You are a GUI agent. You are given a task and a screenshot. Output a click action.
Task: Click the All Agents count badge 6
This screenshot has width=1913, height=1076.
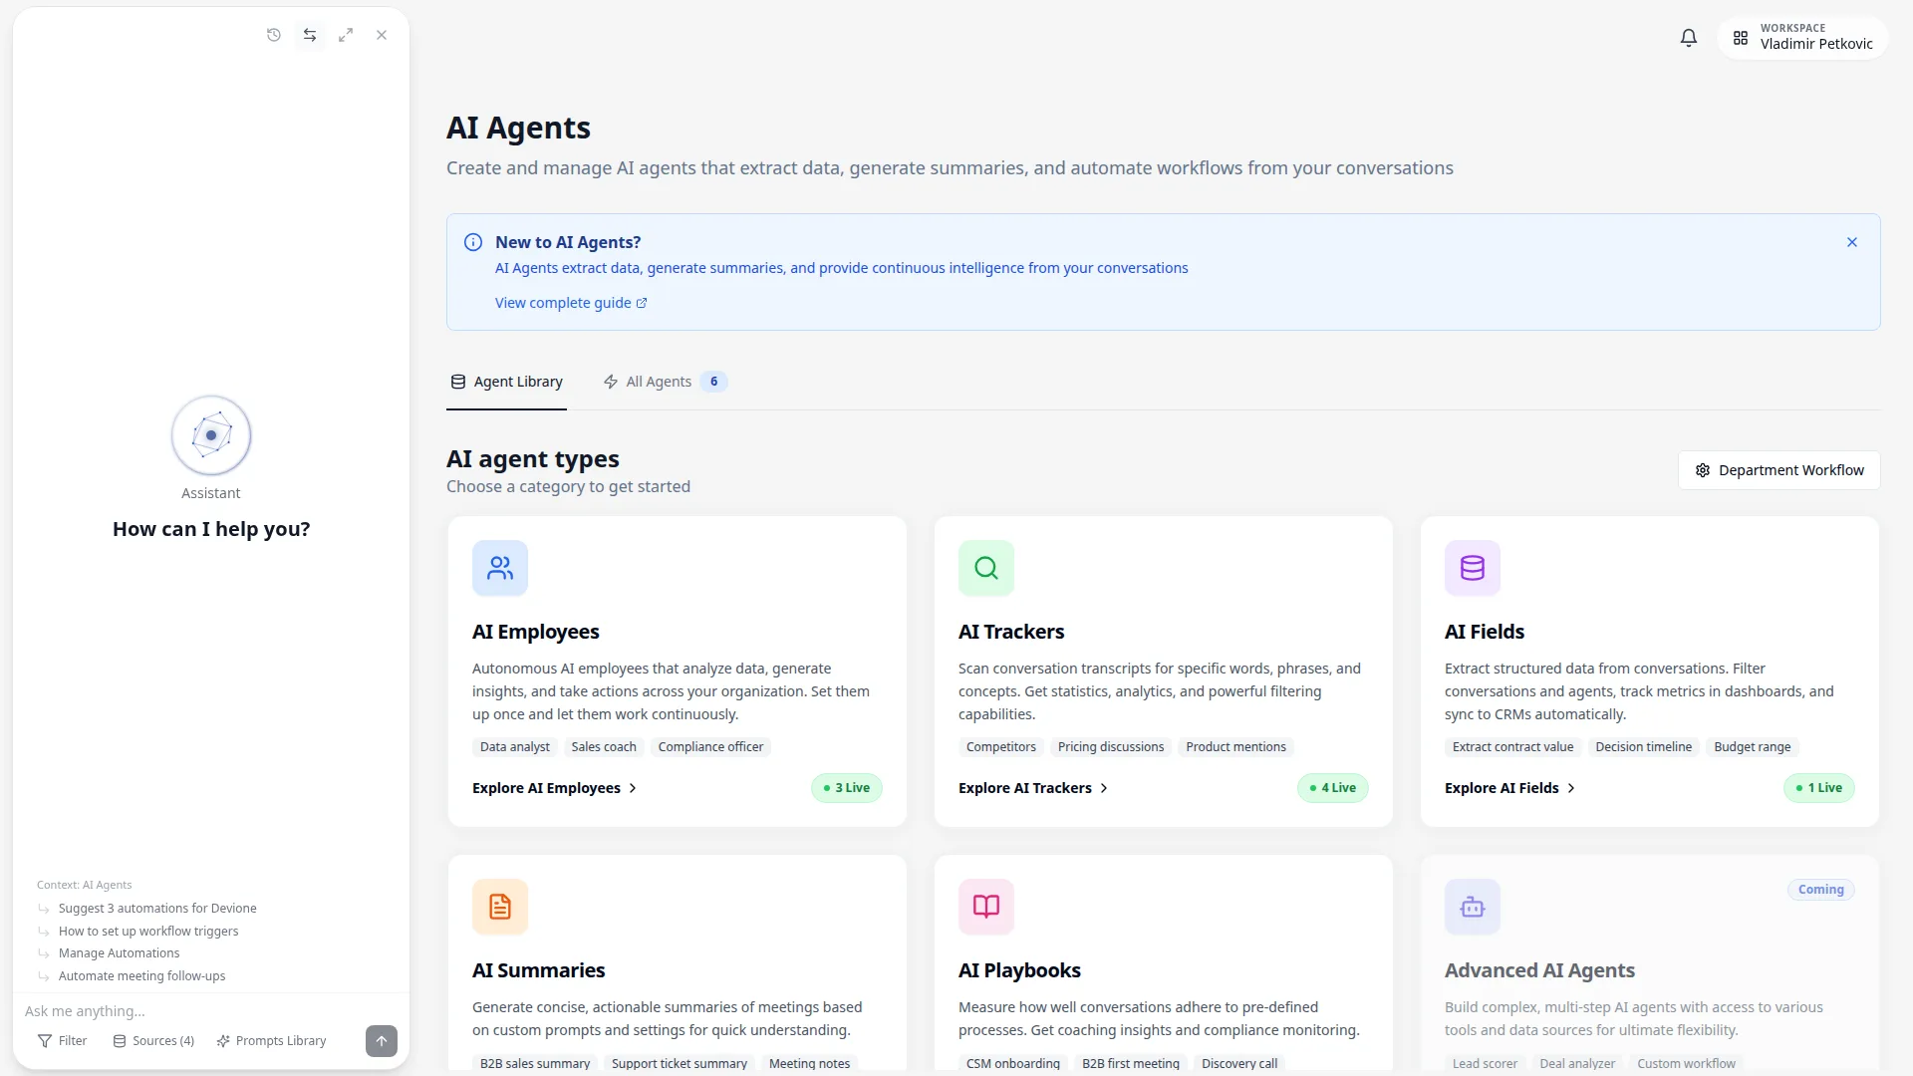pyautogui.click(x=713, y=382)
